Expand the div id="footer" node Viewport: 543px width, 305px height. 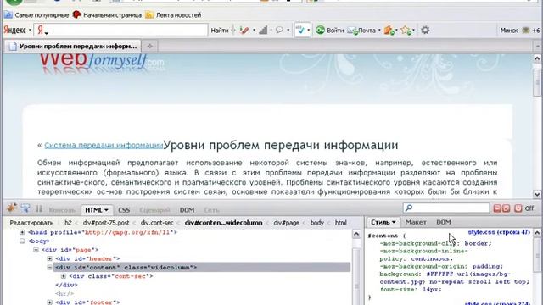(49, 302)
